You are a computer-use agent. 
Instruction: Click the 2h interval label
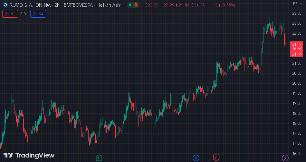pos(57,5)
